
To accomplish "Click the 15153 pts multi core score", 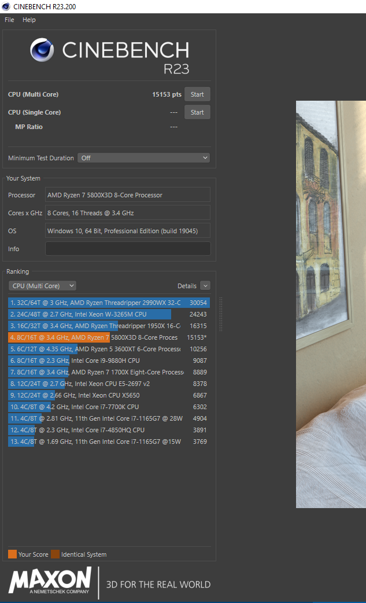I will point(167,94).
